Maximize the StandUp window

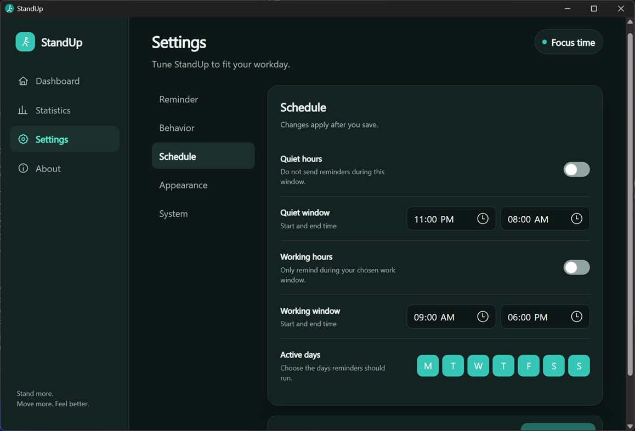click(x=594, y=9)
